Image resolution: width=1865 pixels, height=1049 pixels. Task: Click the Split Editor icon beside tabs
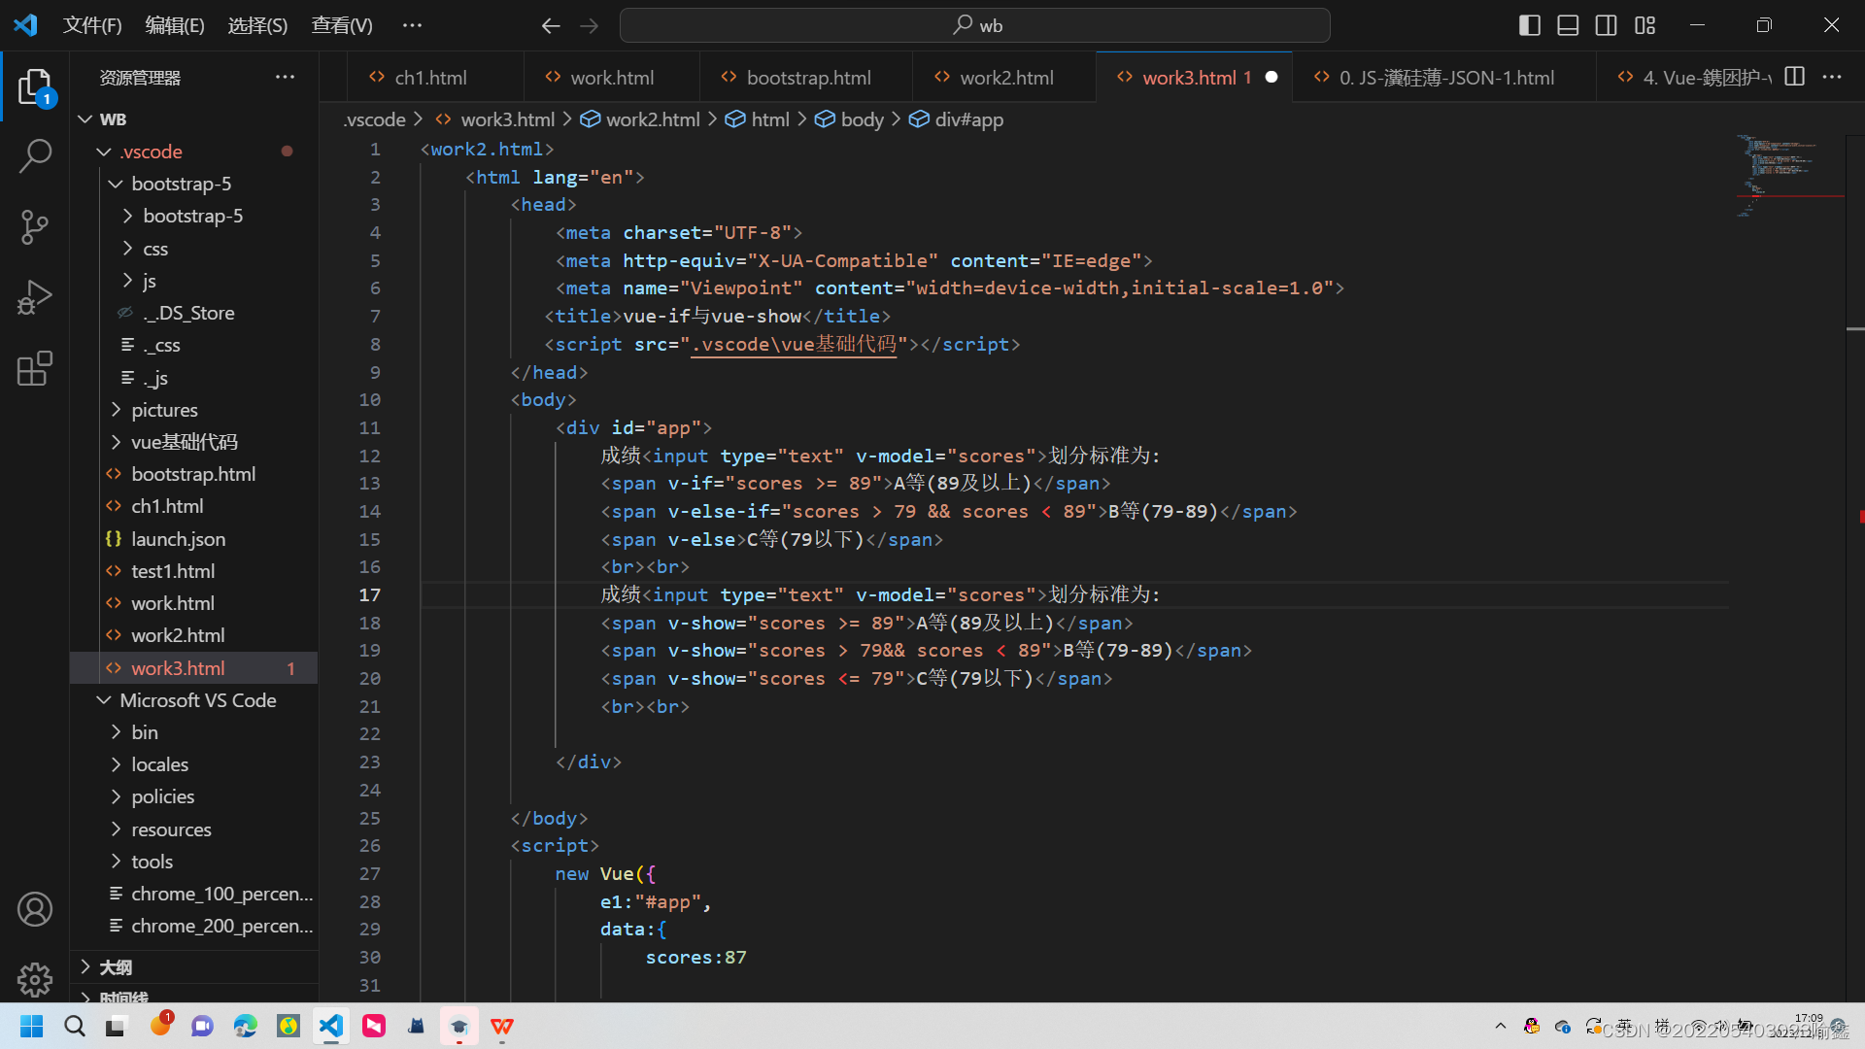1795,77
